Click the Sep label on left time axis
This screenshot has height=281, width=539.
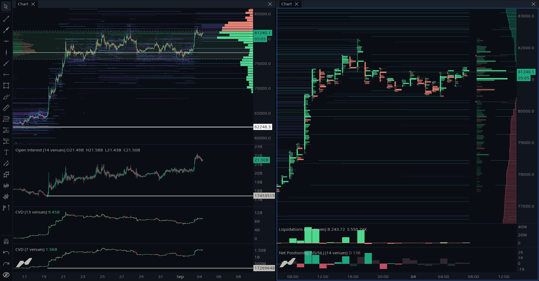click(180, 277)
